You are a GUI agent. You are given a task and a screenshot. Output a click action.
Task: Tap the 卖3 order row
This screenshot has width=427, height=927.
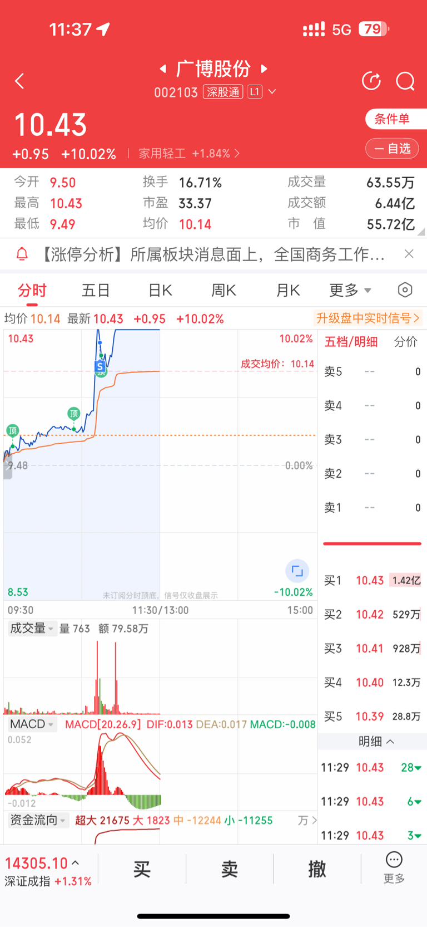tap(372, 440)
